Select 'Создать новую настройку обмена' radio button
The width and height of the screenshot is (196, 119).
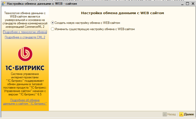(x=53, y=23)
